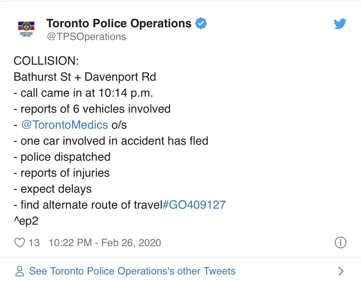This screenshot has width=361, height=281.
Task: Click the @TPSOperations handle
Action: click(86, 37)
